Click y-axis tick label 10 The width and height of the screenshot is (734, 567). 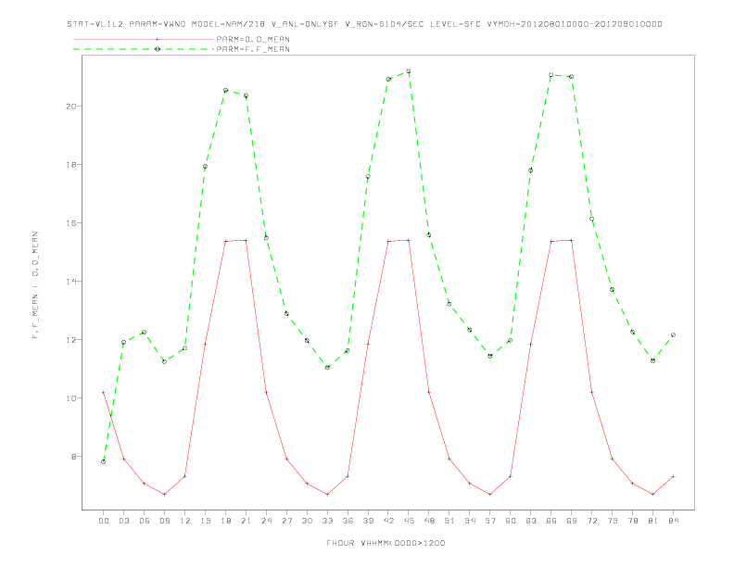(71, 398)
